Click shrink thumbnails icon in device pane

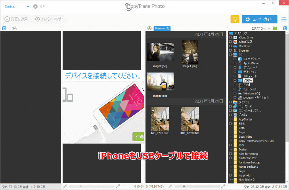click(65, 186)
